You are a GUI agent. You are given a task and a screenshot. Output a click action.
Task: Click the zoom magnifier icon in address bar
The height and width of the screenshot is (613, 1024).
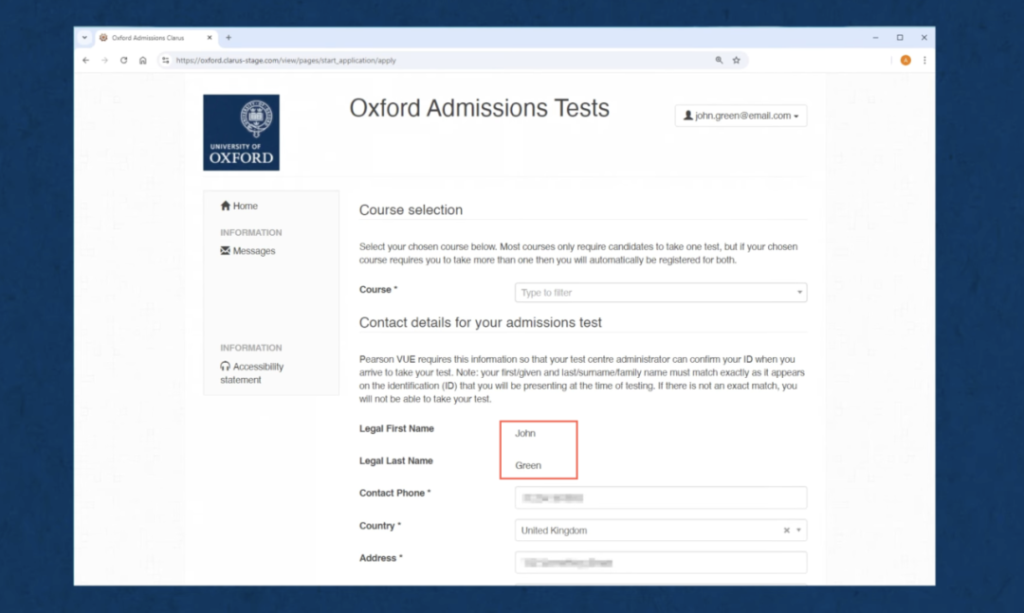[x=719, y=60]
